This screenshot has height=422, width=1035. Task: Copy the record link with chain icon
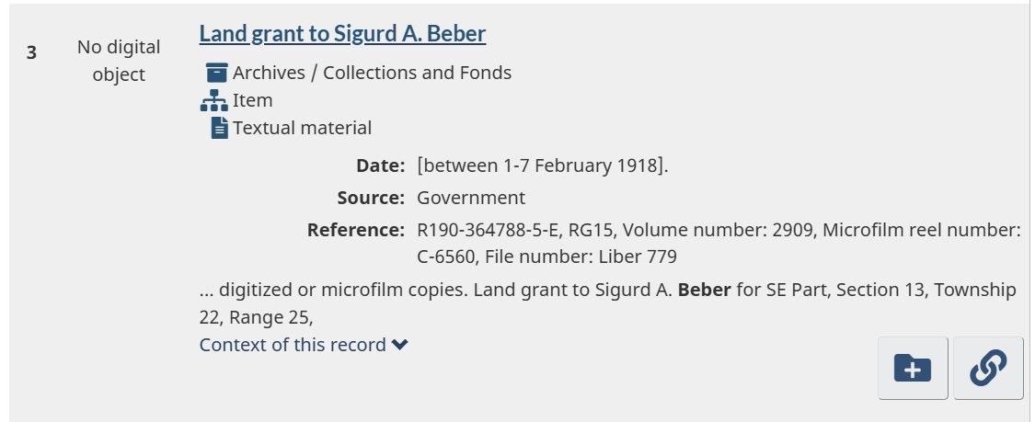pyautogui.click(x=988, y=369)
